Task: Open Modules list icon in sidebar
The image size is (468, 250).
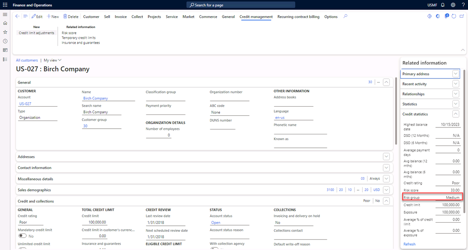Action: [x=5, y=59]
